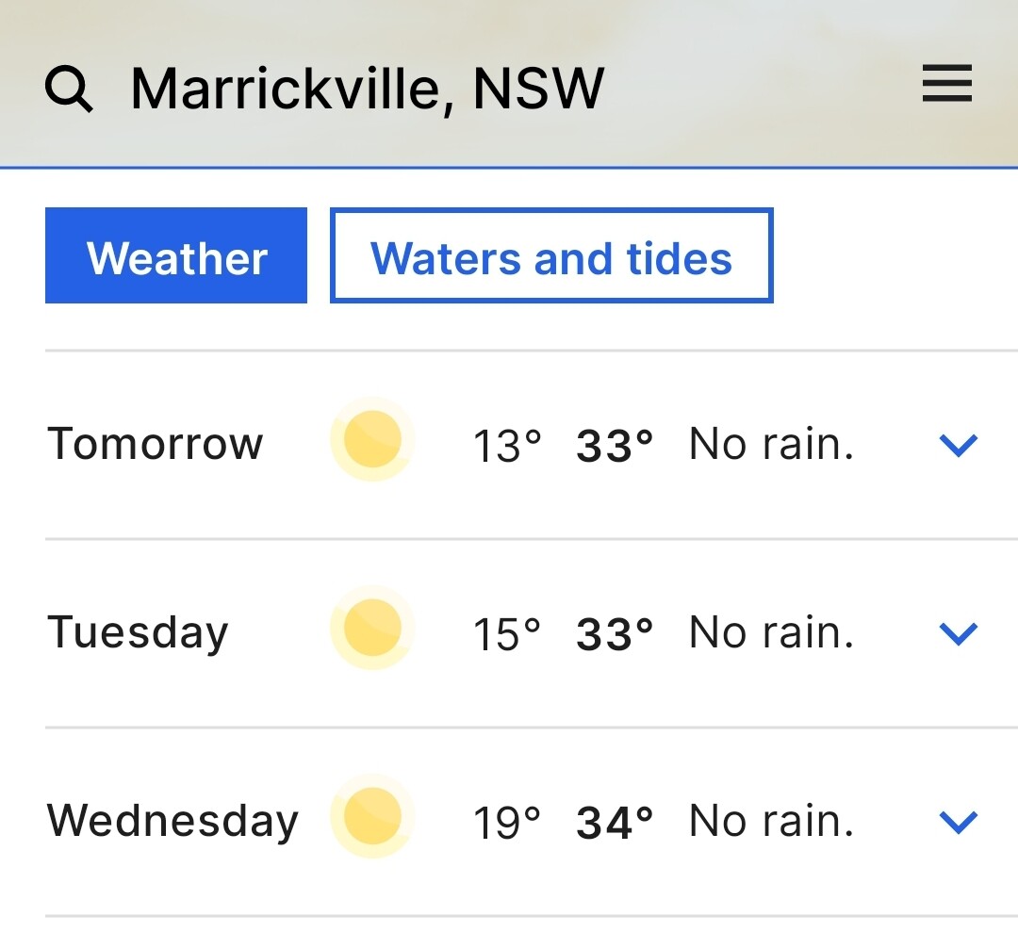Click the sunny icon for Tuesday
This screenshot has height=949, width=1018.
[x=372, y=628]
